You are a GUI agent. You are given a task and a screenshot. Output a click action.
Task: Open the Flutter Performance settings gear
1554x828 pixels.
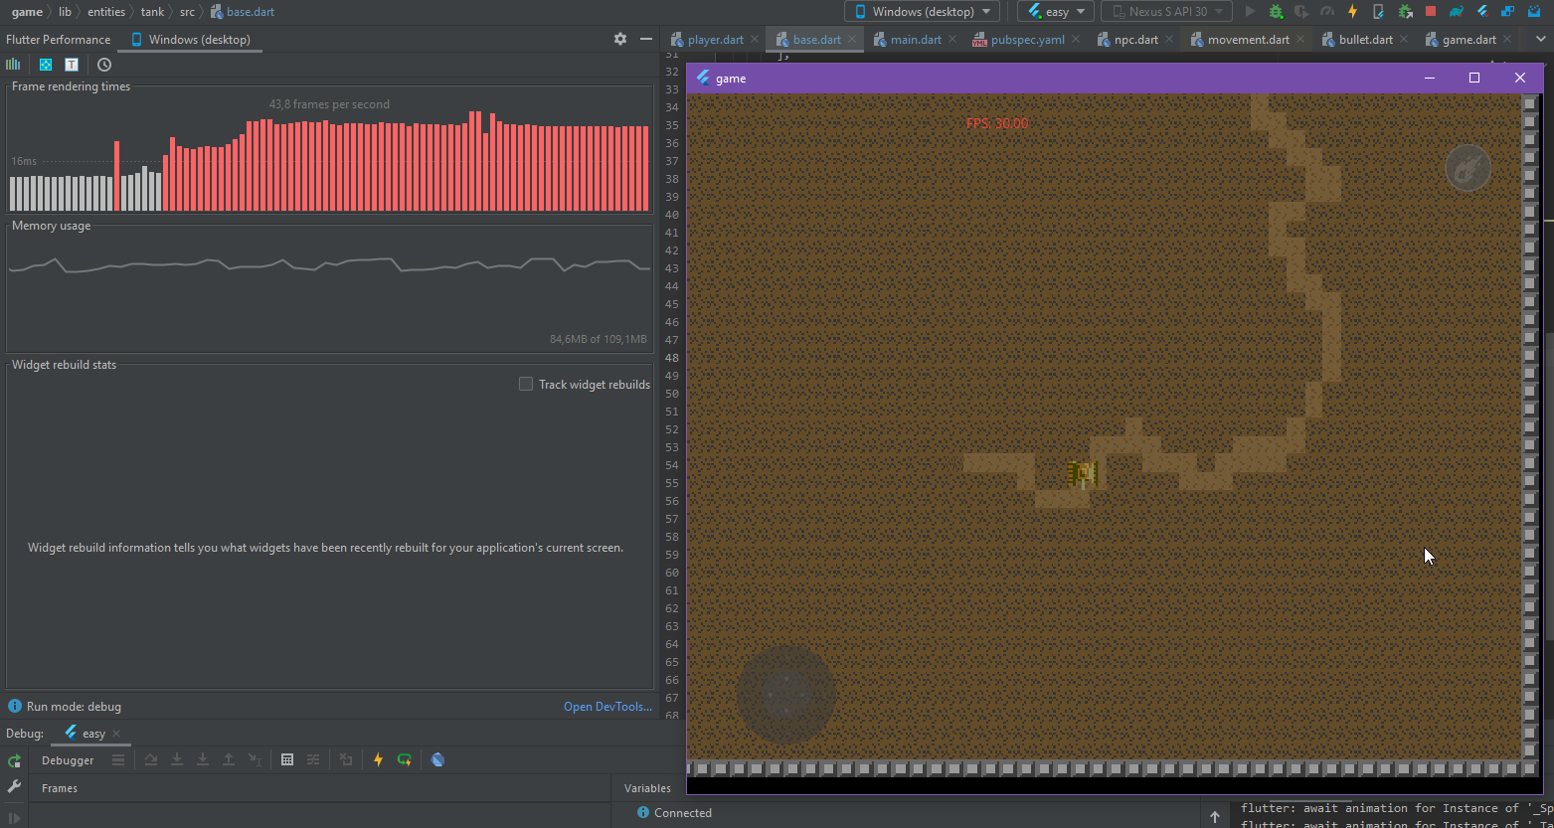620,39
